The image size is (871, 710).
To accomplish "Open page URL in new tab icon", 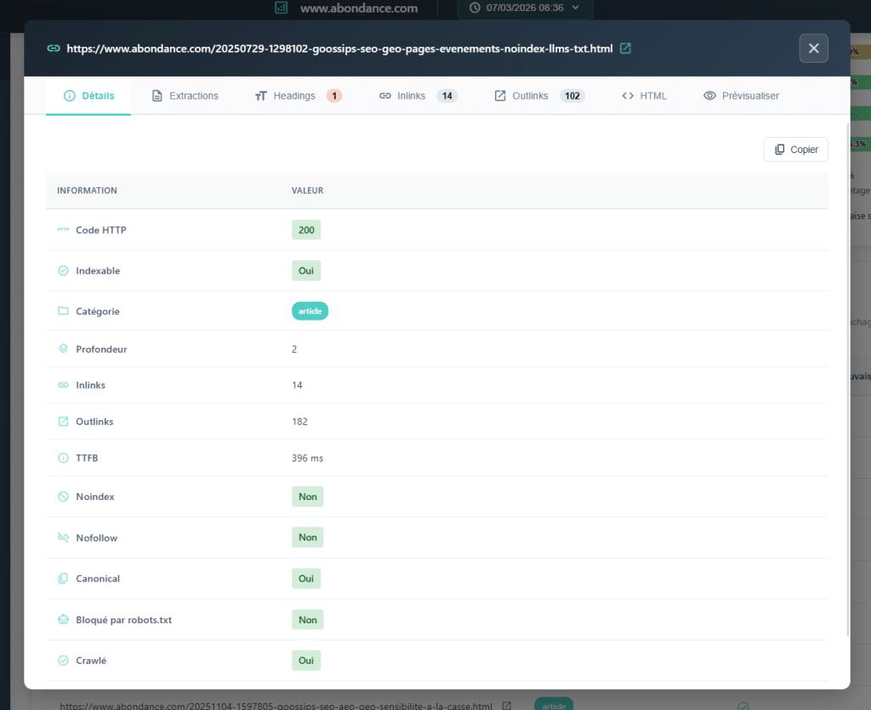I will (625, 48).
